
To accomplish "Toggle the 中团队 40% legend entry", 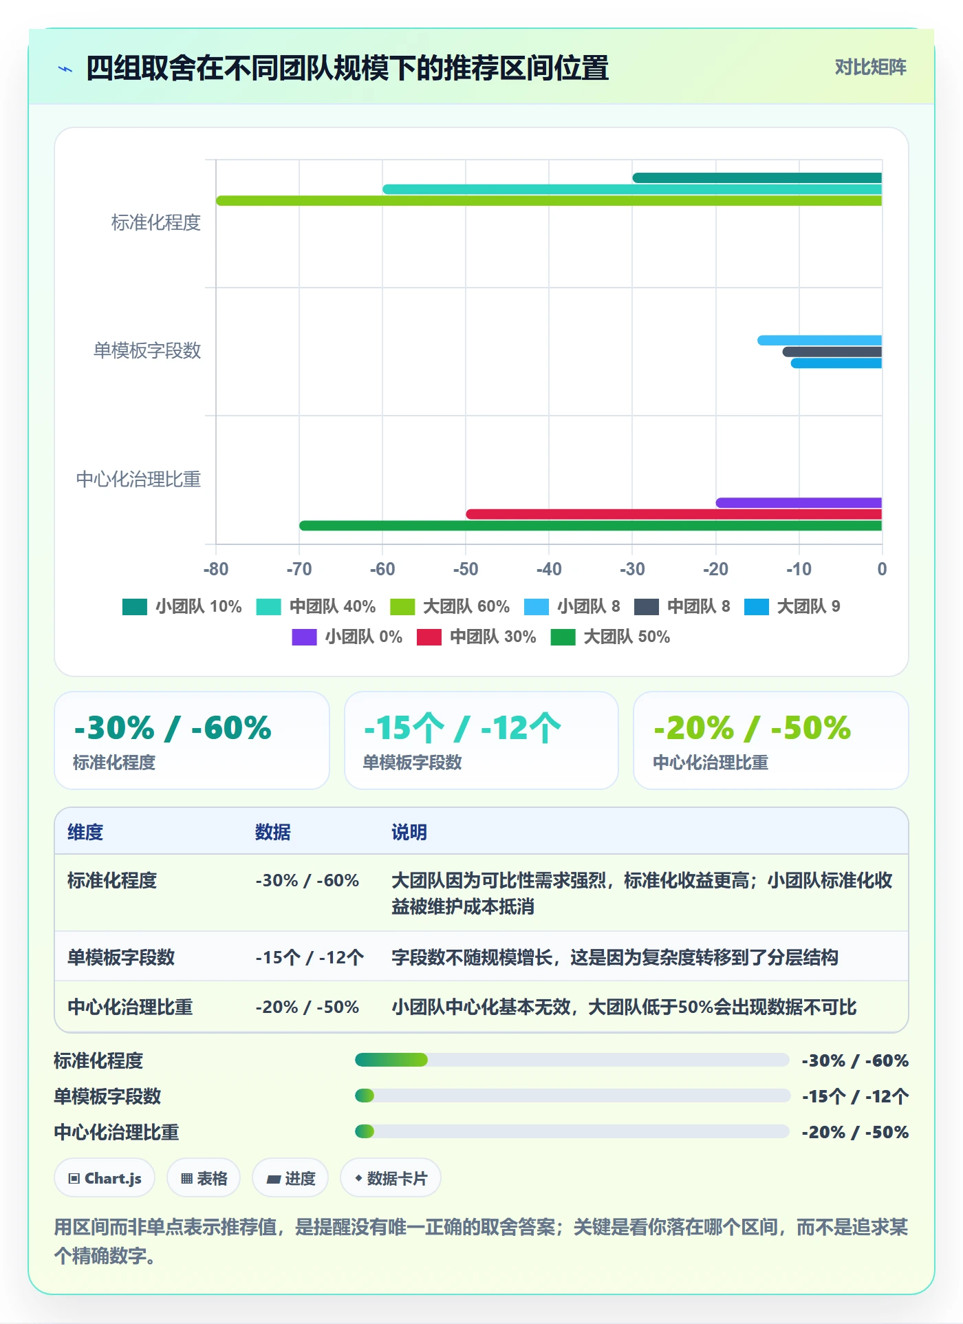I will [316, 606].
